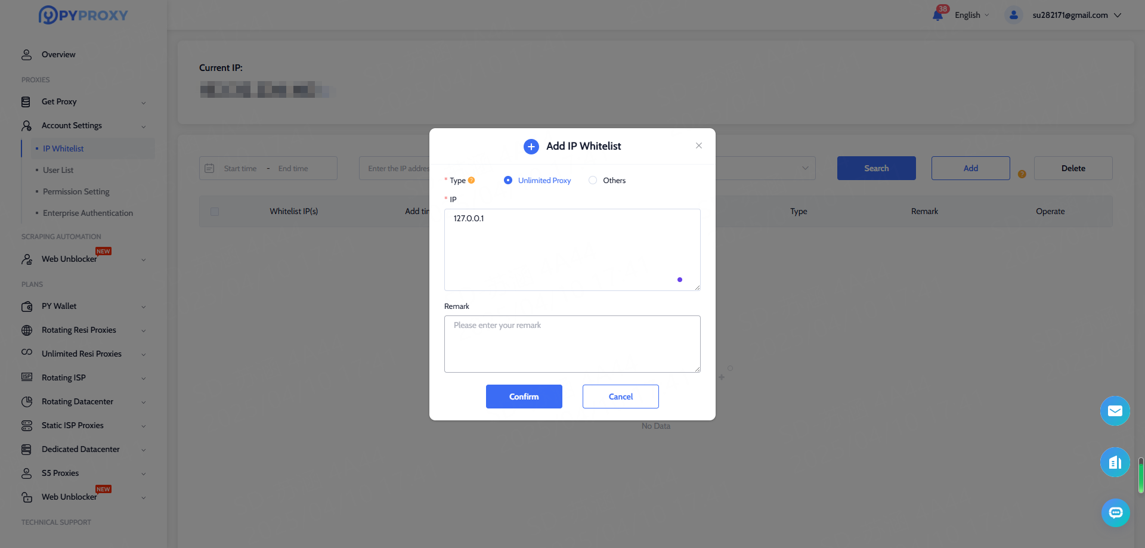Open the live chat bubble icon

pyautogui.click(x=1115, y=513)
